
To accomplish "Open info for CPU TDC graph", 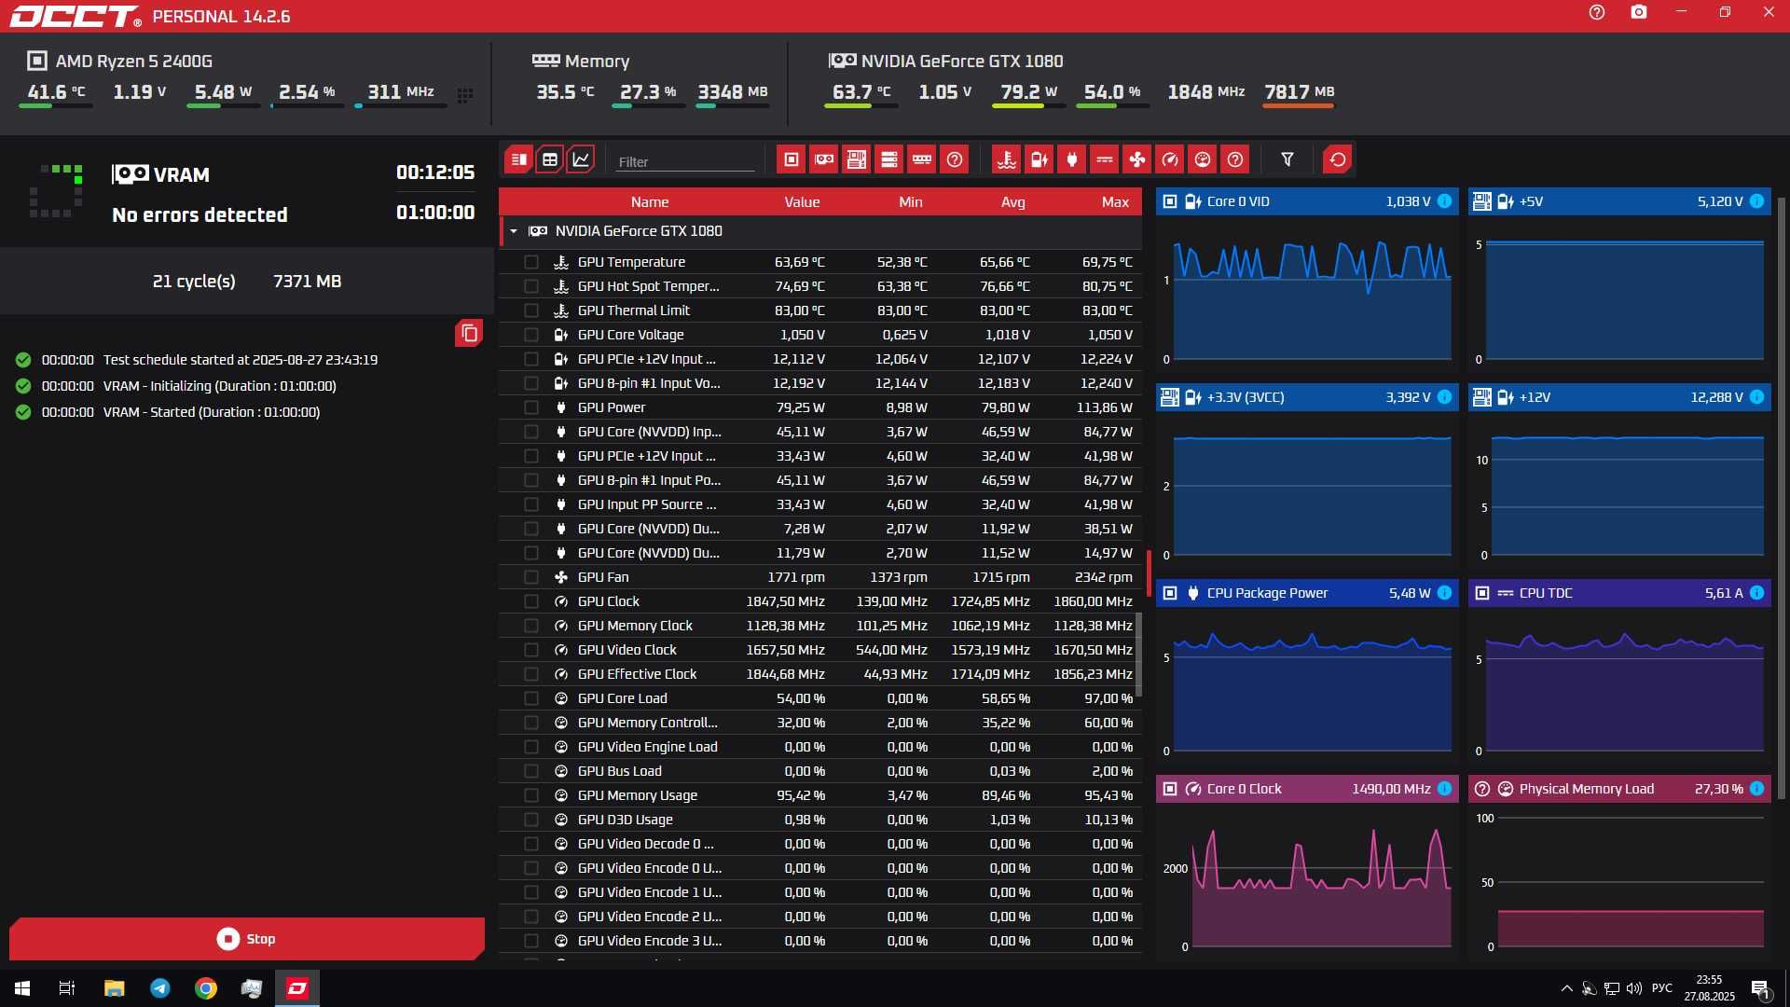I will coord(1756,593).
